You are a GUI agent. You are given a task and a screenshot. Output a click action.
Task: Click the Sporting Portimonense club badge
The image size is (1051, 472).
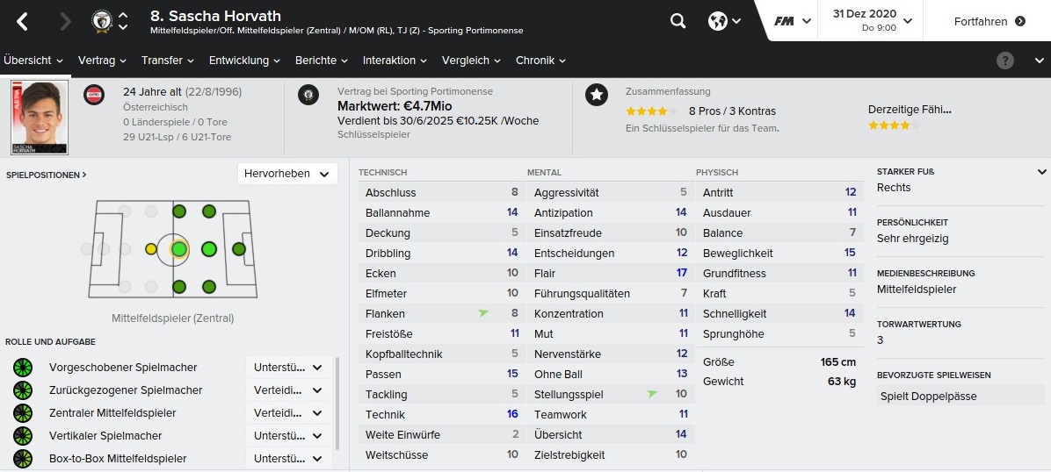tap(308, 95)
